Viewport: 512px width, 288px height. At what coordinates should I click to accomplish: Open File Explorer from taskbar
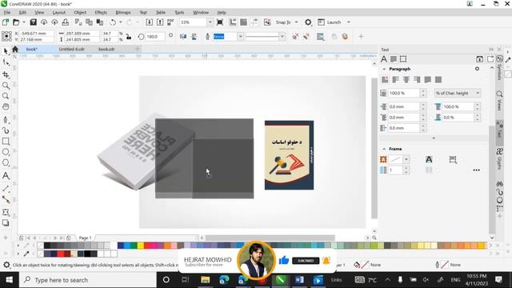[x=205, y=280]
